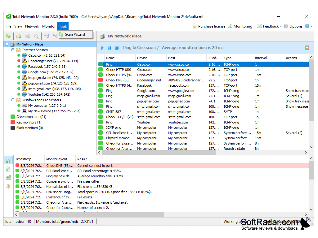Click the penguin icon beside Coderanger.net
318x238 pixels.
[x=24, y=61]
